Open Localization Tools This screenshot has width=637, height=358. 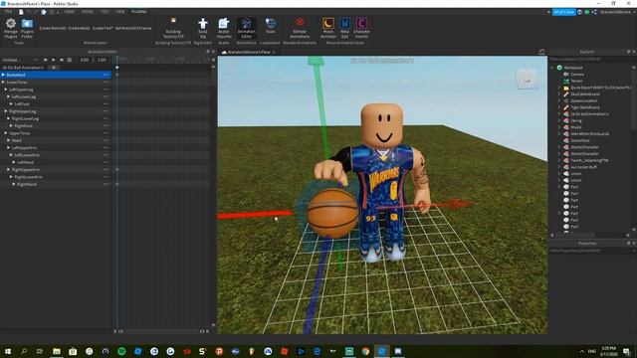coord(270,26)
